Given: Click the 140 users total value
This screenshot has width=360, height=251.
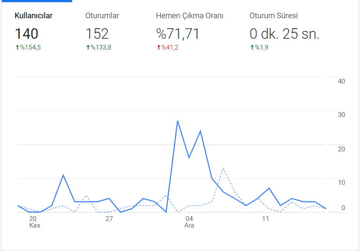Looking at the screenshot, I should tap(27, 34).
